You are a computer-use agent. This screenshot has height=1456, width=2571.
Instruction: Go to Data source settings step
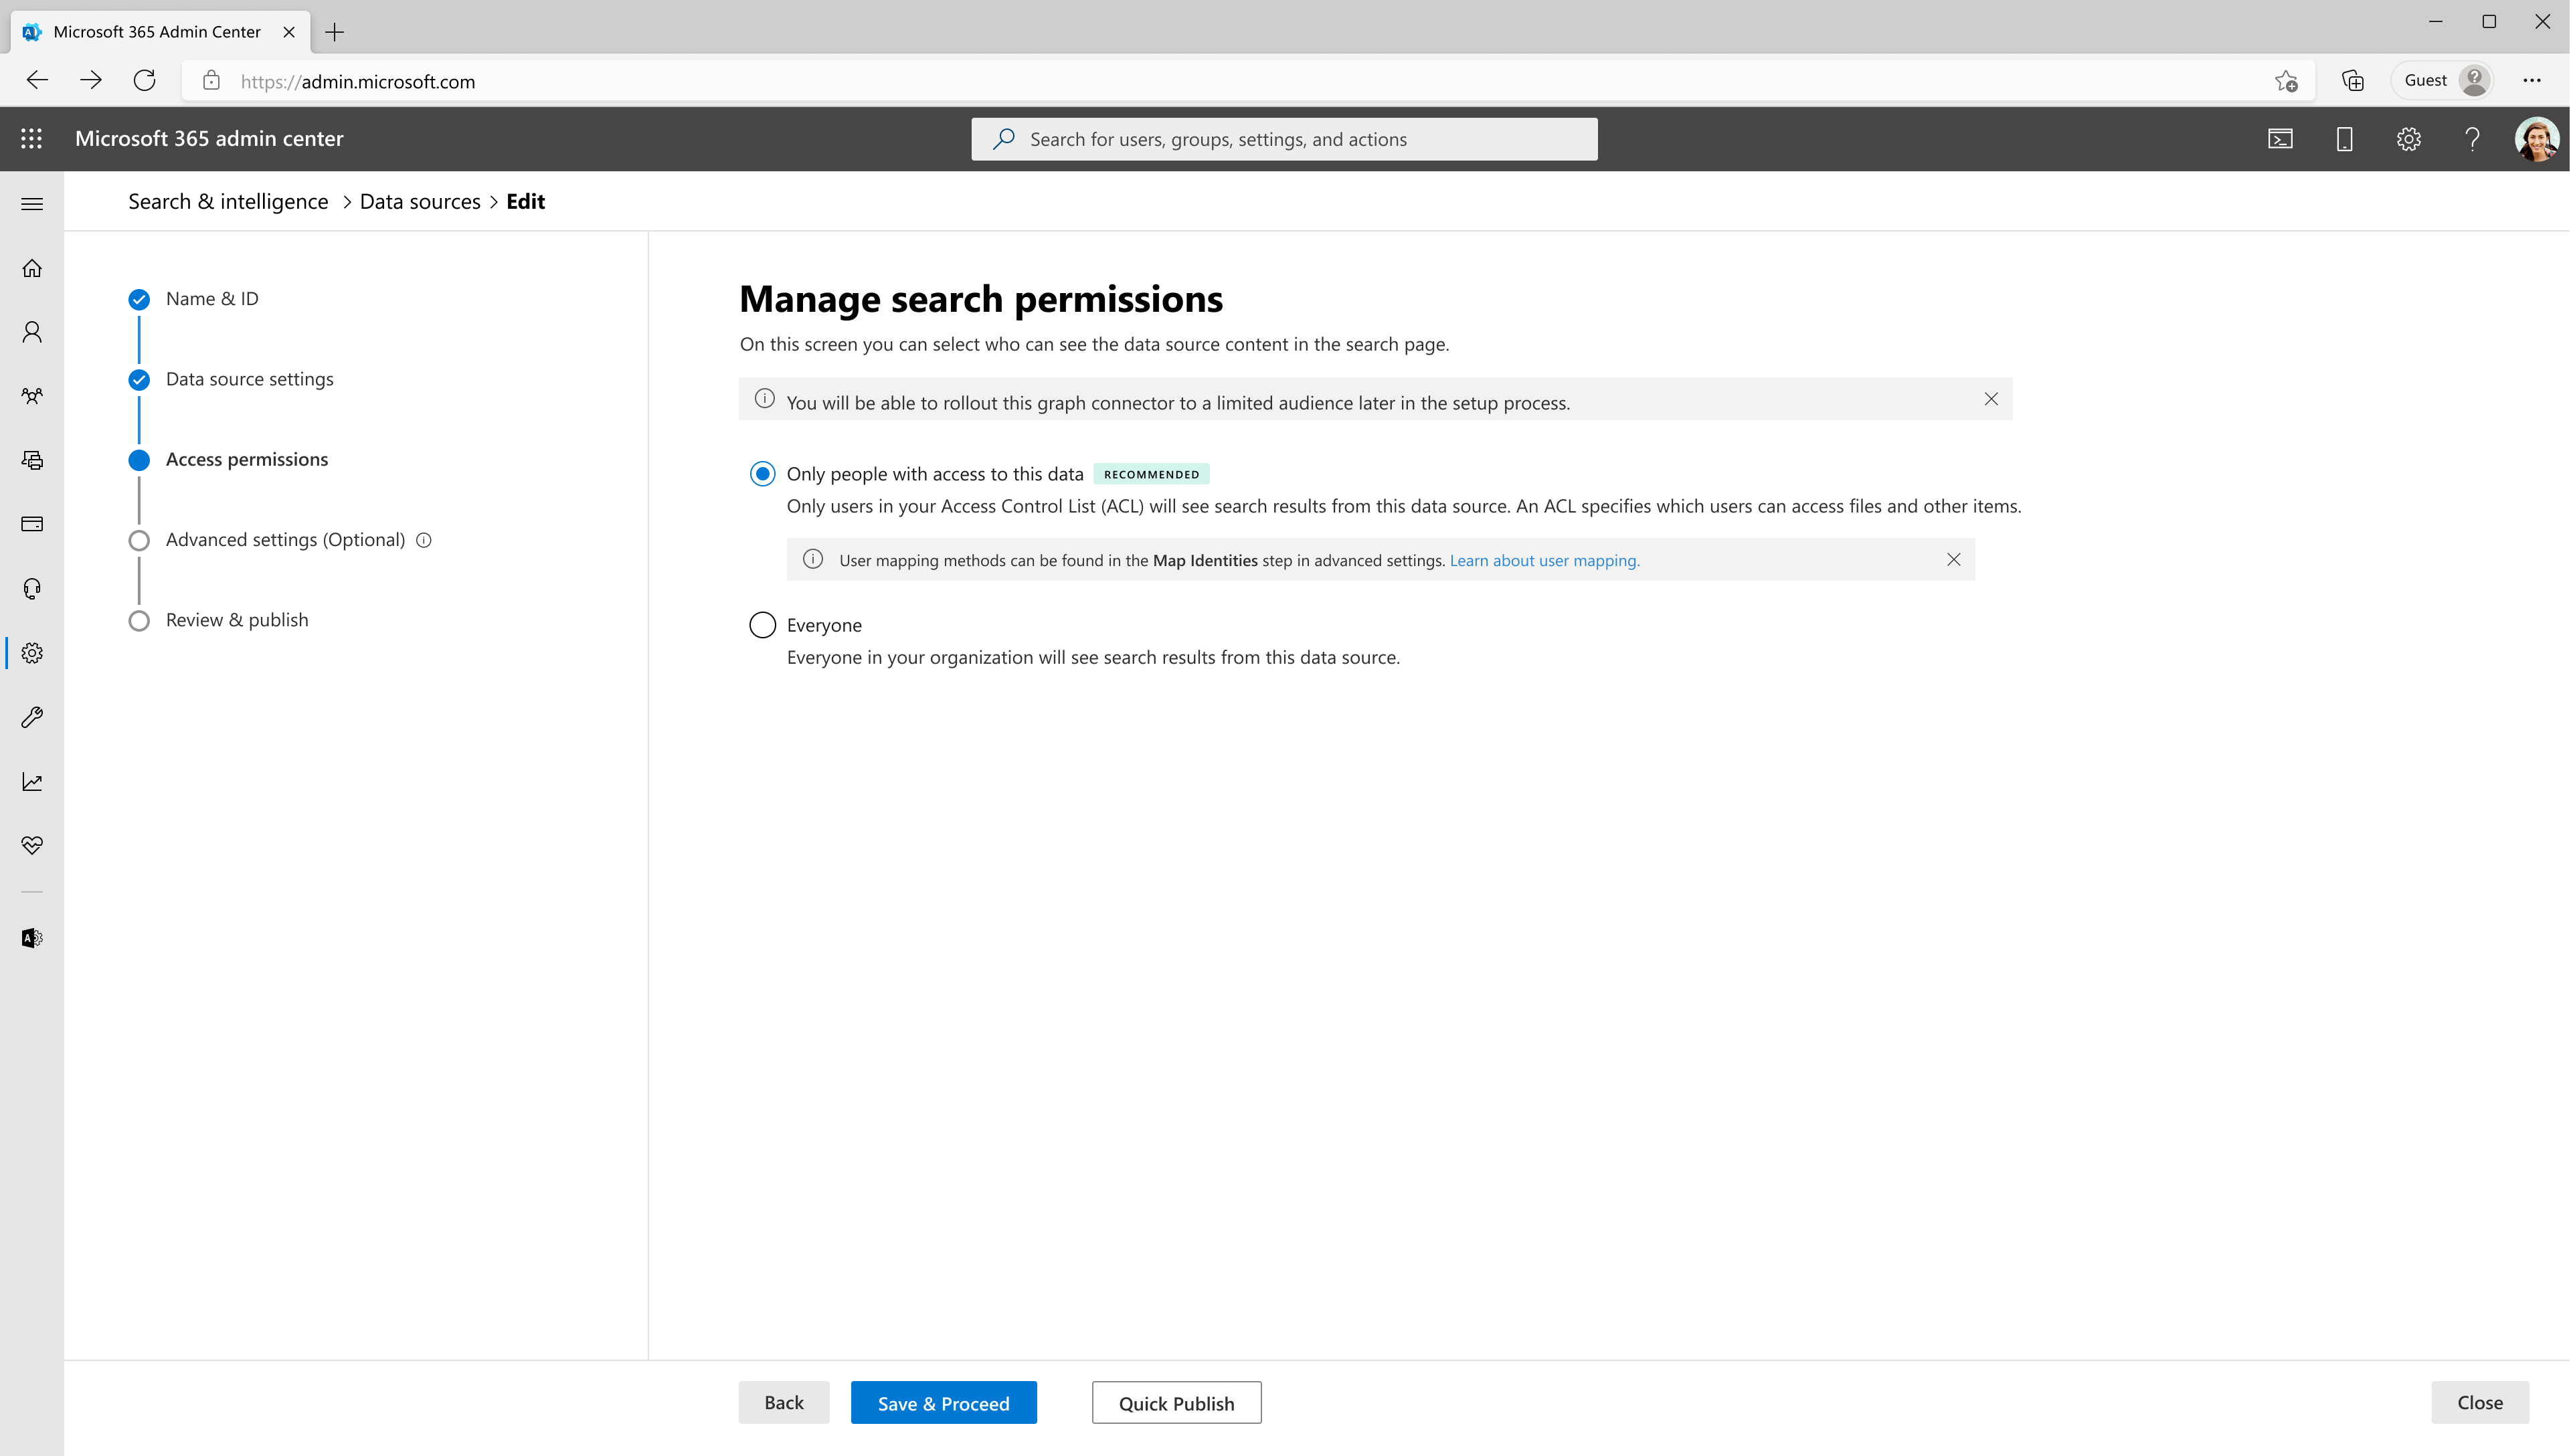click(x=250, y=379)
